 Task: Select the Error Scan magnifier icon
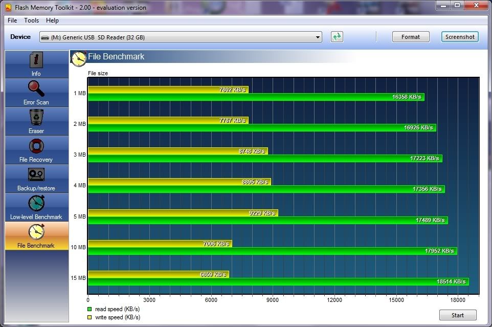[x=36, y=89]
